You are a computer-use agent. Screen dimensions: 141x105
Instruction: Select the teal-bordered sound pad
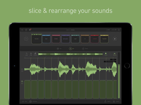[75, 39]
